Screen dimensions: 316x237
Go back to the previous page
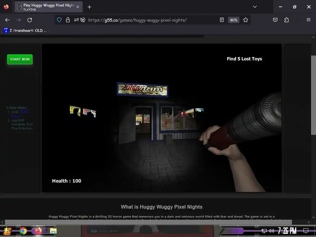(7, 20)
